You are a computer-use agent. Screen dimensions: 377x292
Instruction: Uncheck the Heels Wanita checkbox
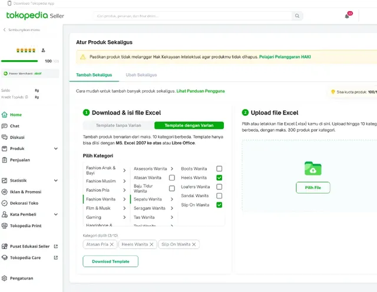(x=219, y=178)
